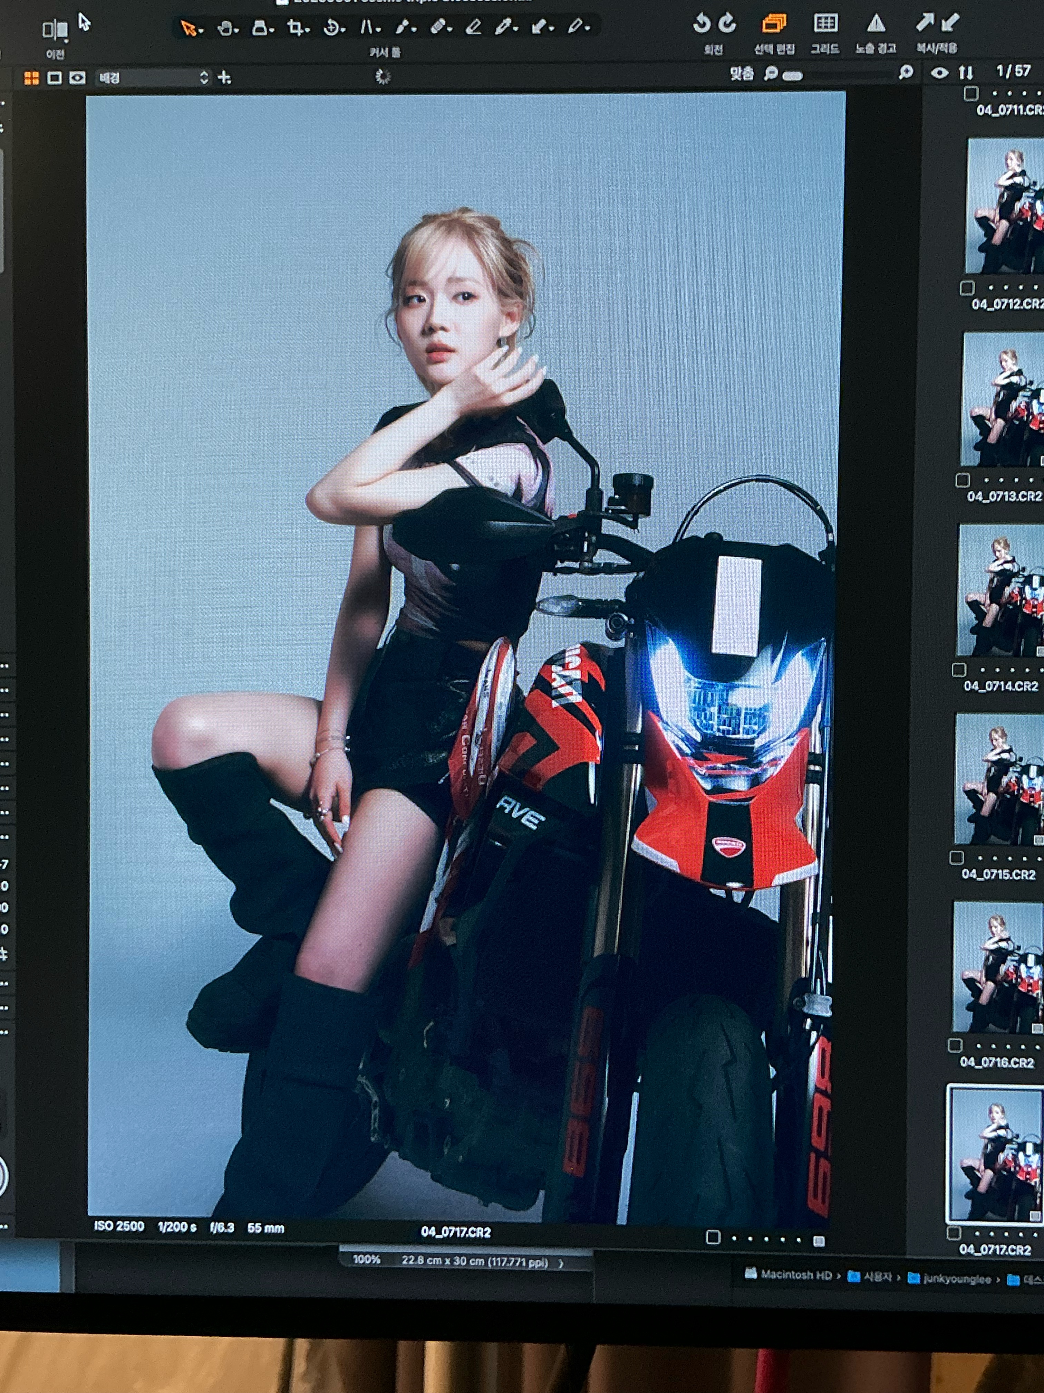The width and height of the screenshot is (1044, 1393).
Task: Add a new layer with plus icon
Action: (224, 77)
